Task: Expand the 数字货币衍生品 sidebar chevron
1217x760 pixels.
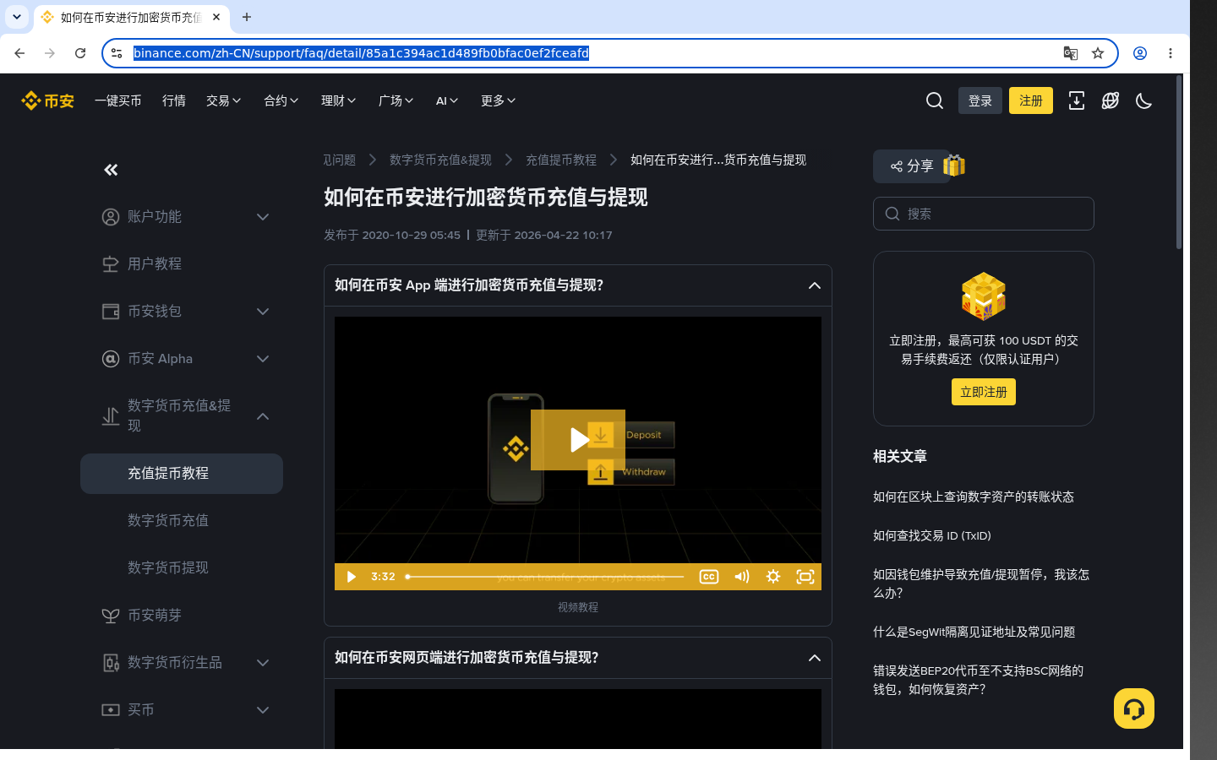Action: (263, 663)
